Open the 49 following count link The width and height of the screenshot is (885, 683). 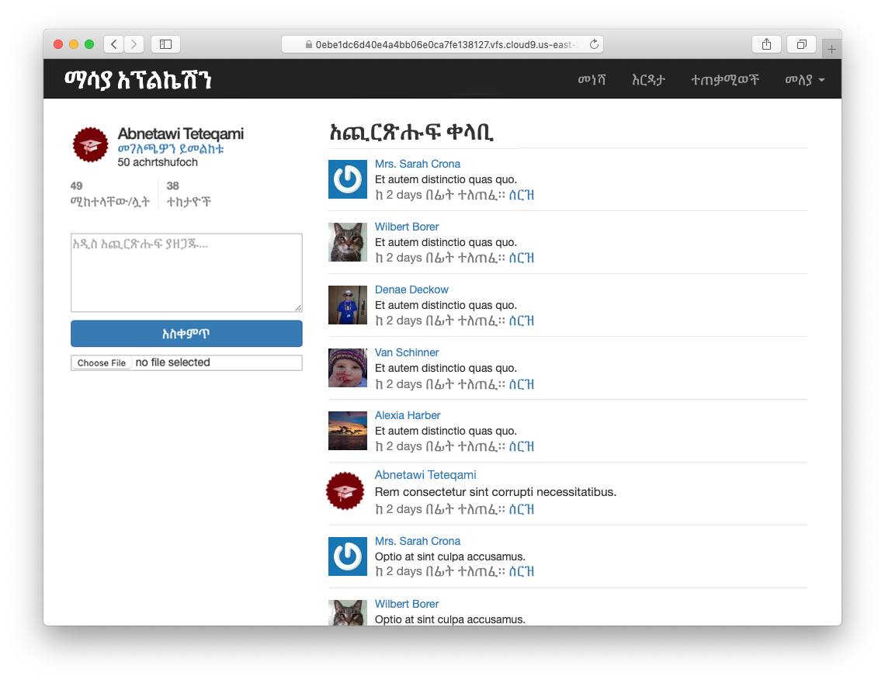110,193
